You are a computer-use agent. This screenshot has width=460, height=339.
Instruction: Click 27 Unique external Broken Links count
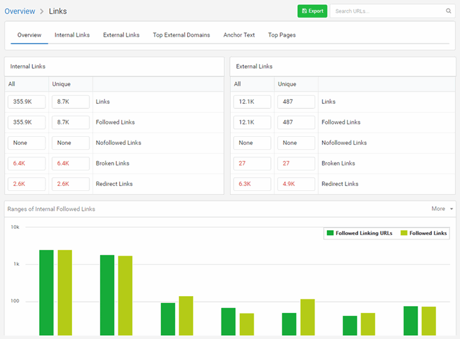pos(296,164)
